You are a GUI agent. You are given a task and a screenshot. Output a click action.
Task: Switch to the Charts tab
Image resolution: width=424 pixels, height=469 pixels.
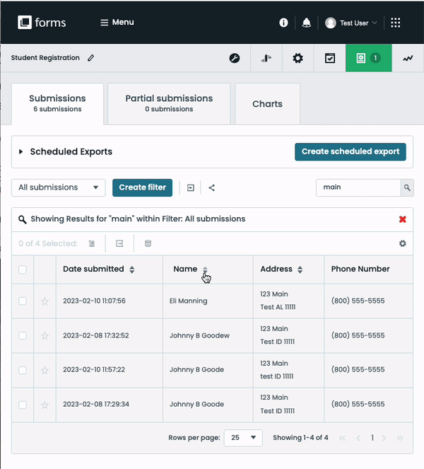tap(267, 104)
